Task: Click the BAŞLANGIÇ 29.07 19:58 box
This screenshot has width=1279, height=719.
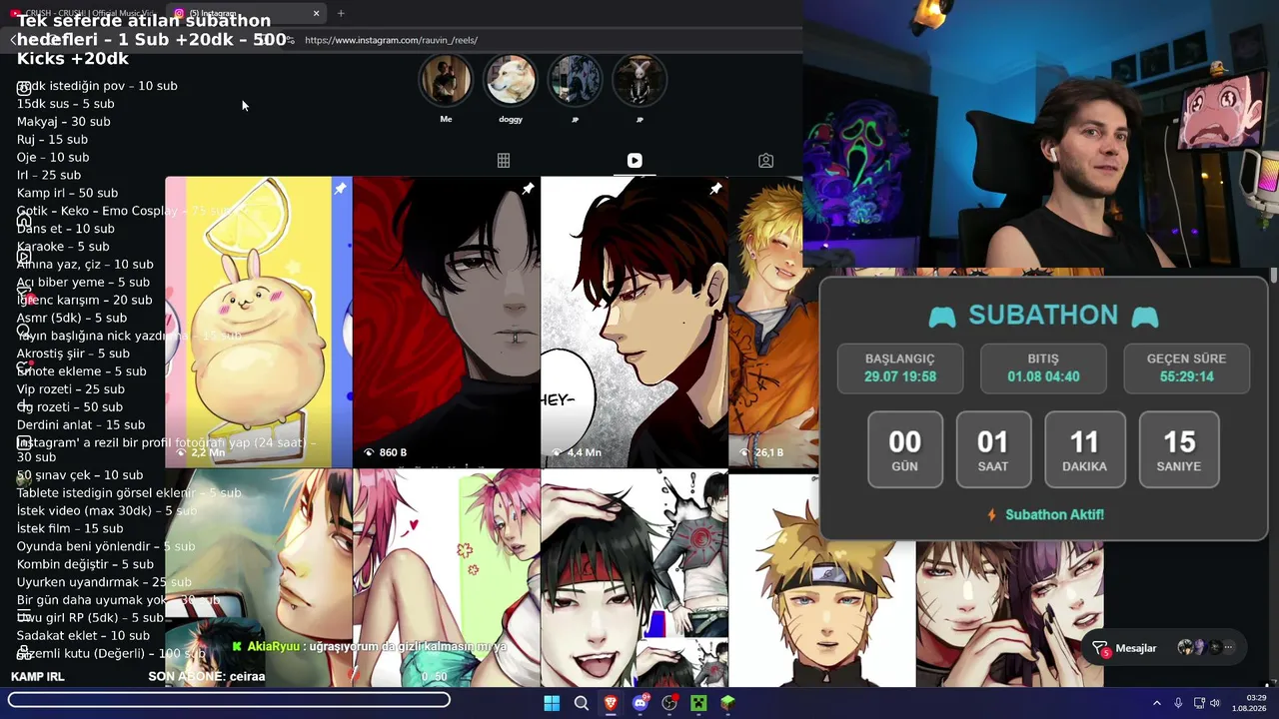Action: [x=900, y=368]
